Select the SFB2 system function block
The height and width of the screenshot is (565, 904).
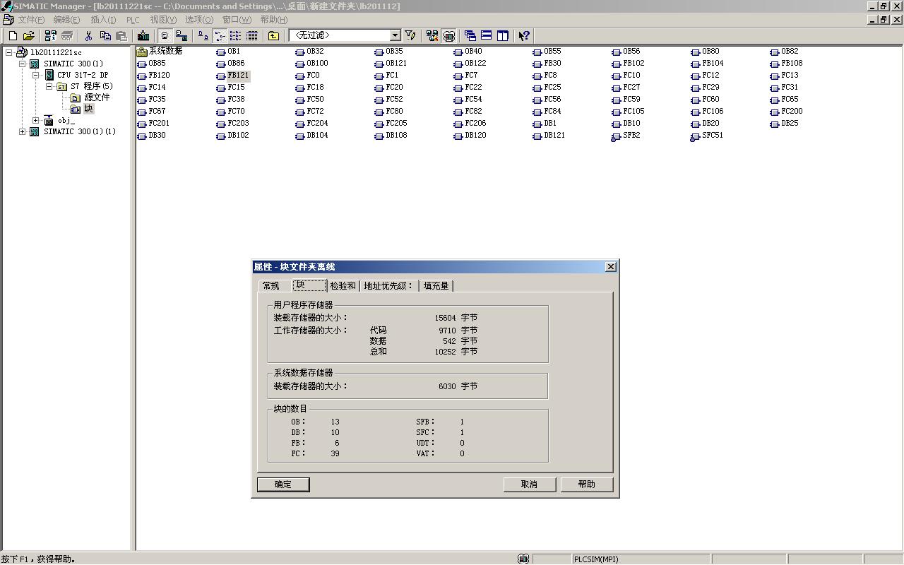click(626, 135)
